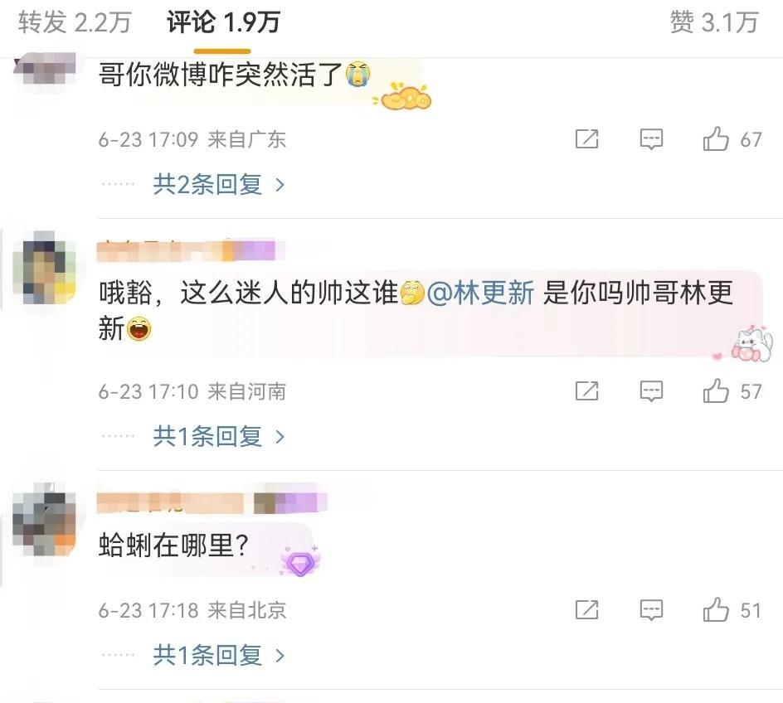Screen dimensions: 783x703
Task: Switch to the 转发 2.2万 tab
Action: click(x=75, y=22)
